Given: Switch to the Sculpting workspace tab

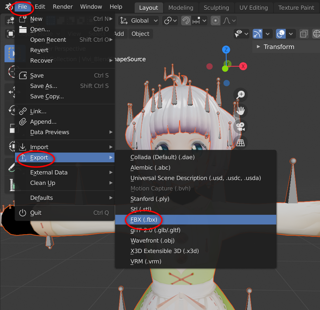Looking at the screenshot, I should (216, 8).
